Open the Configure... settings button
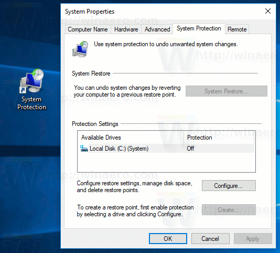280x253 pixels. (x=229, y=186)
